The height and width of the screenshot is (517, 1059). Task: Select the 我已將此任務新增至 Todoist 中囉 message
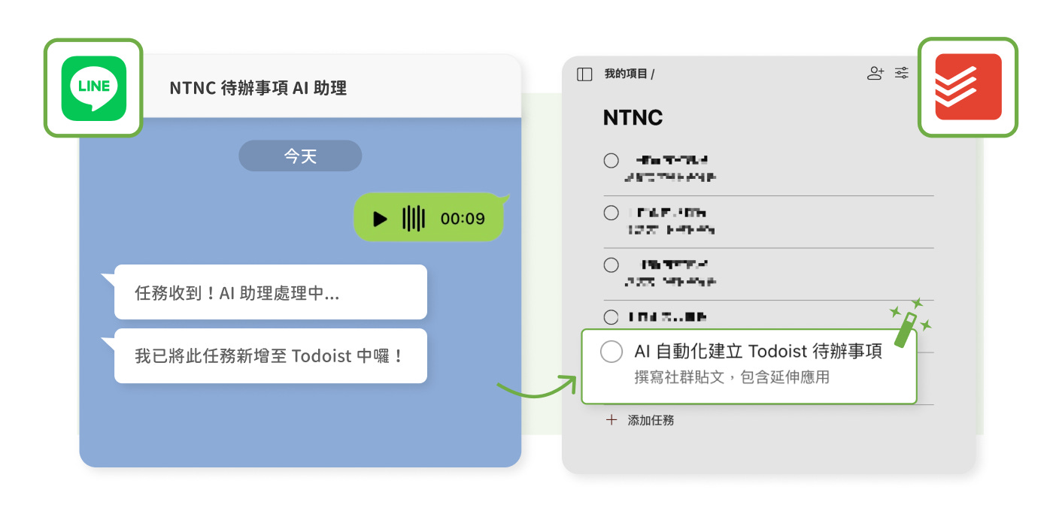pos(270,355)
